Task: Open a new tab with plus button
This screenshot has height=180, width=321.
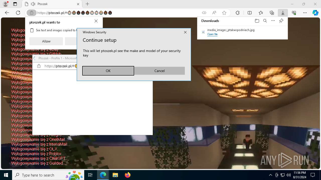Action: click(x=87, y=4)
